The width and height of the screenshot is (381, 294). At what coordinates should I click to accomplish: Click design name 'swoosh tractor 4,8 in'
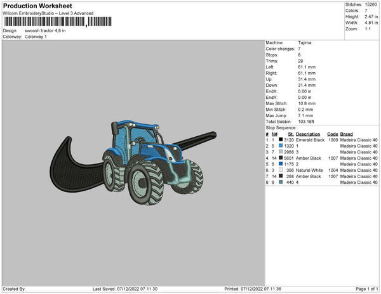tap(45, 31)
